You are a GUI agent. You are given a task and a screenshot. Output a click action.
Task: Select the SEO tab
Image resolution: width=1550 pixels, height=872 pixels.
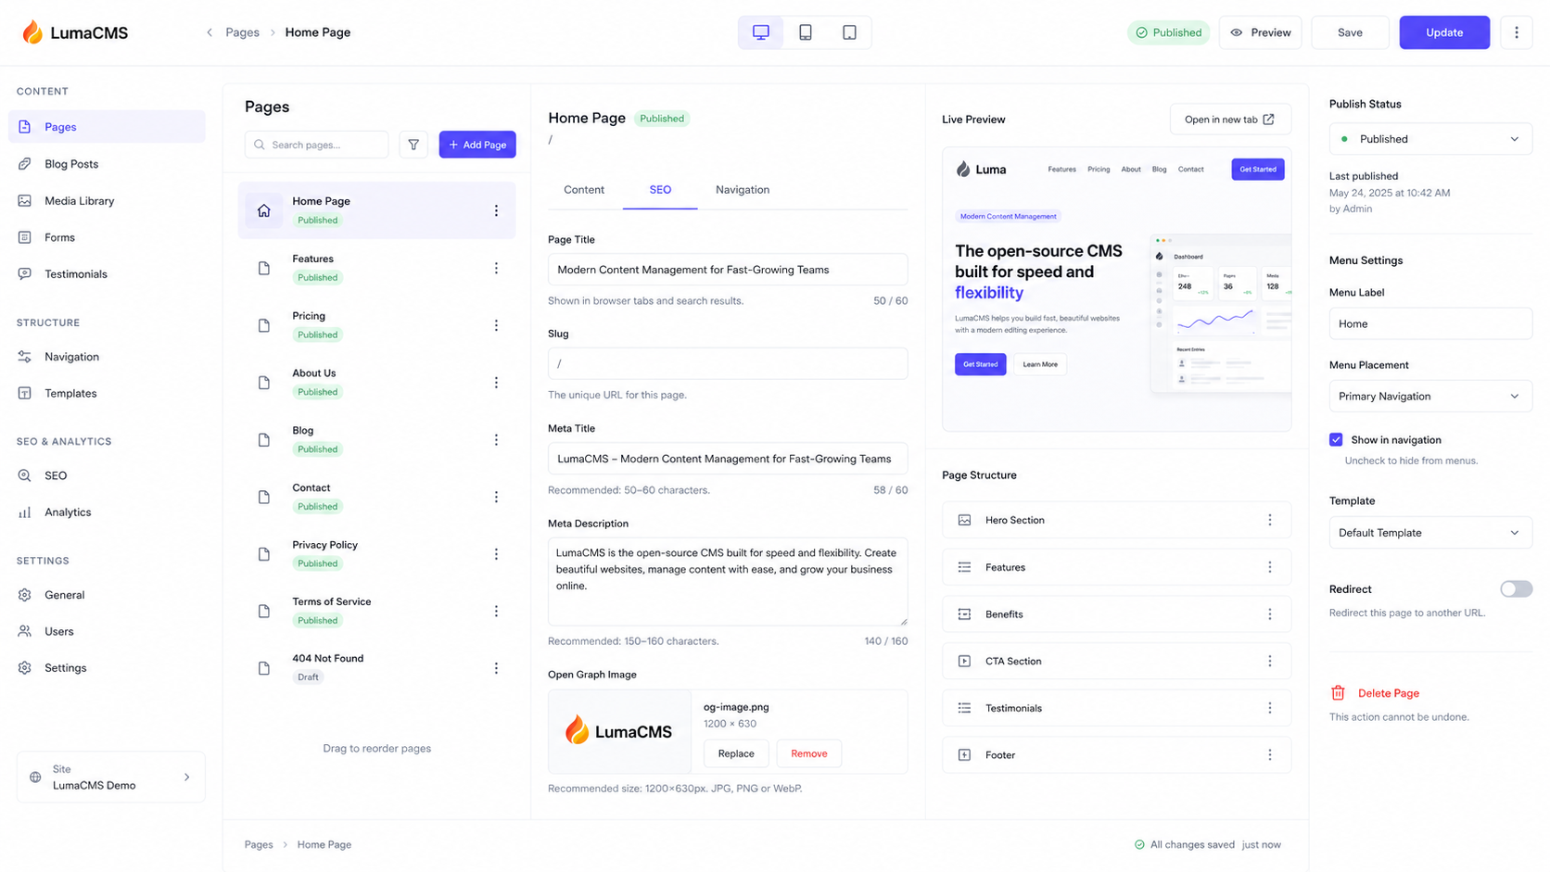point(660,190)
